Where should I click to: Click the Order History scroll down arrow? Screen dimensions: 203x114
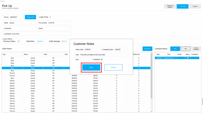[151, 111]
